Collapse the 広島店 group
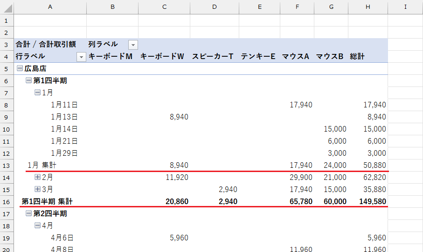Screen dimensions: 423x252 (x=20, y=68)
